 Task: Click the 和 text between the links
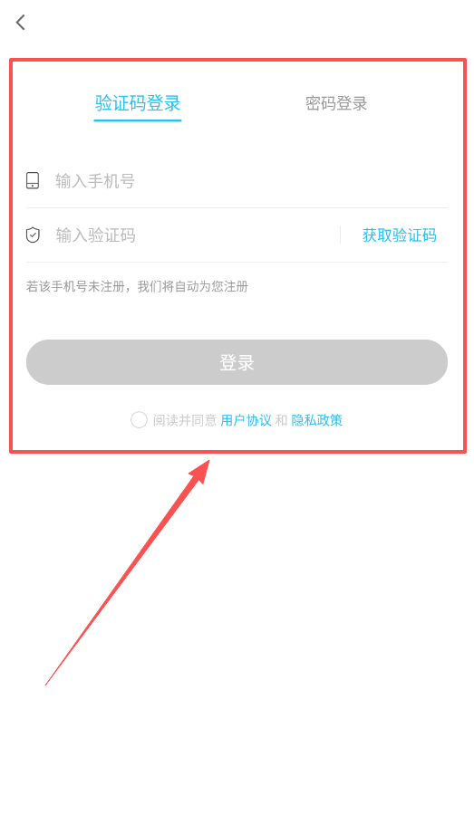point(282,420)
